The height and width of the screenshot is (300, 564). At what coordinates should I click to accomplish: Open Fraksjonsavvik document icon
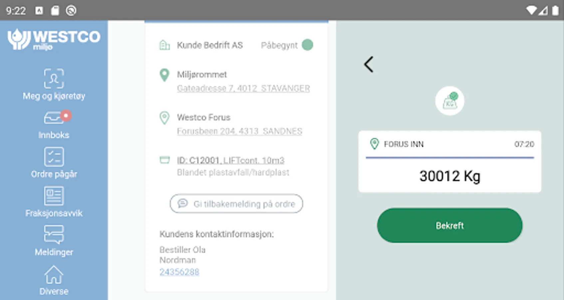pos(54,196)
